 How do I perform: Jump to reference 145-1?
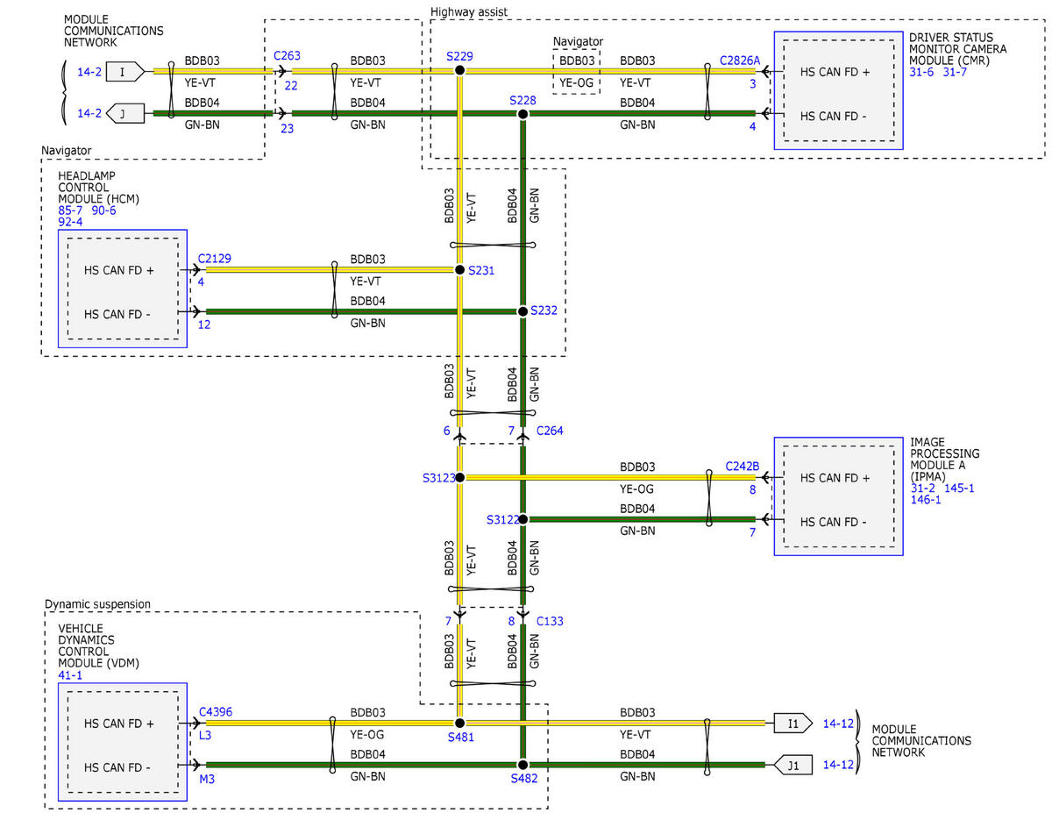click(958, 489)
